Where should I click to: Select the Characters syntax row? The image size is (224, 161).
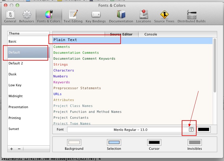coord(133,70)
